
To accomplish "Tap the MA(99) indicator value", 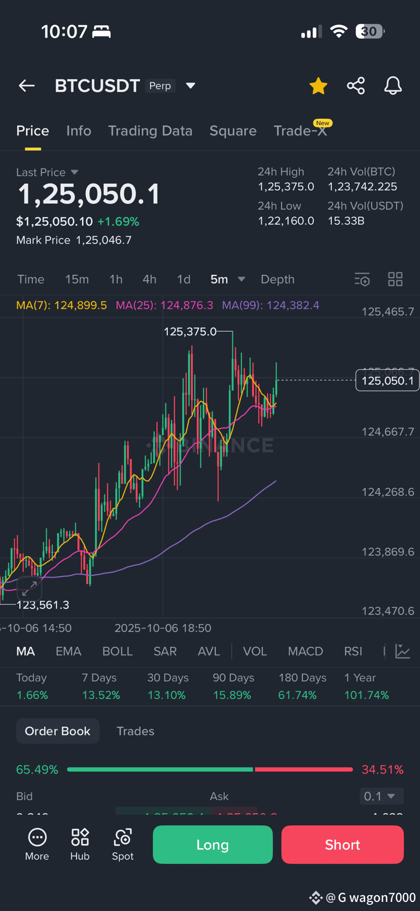I will pos(271,305).
